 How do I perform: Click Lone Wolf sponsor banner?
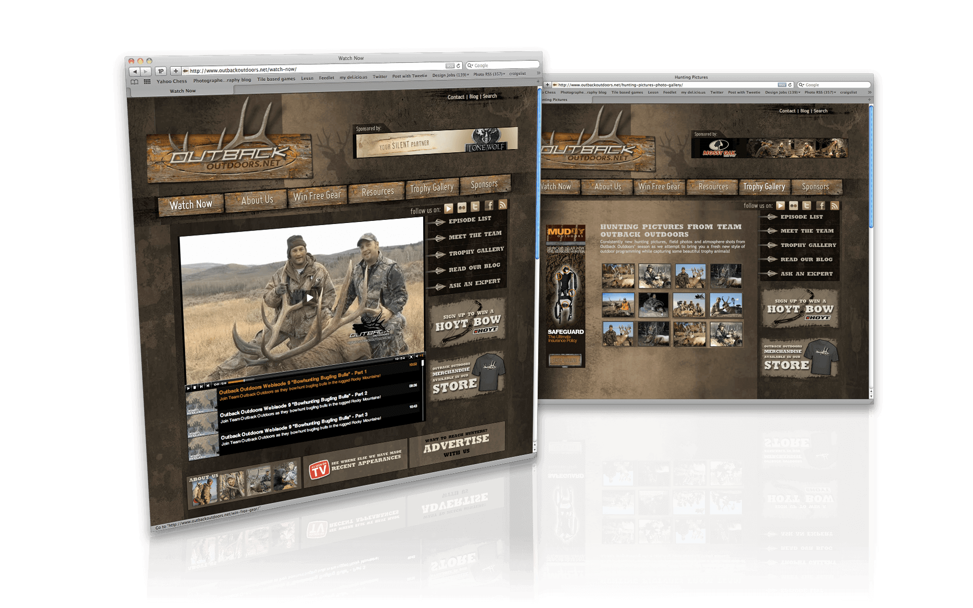[x=437, y=143]
